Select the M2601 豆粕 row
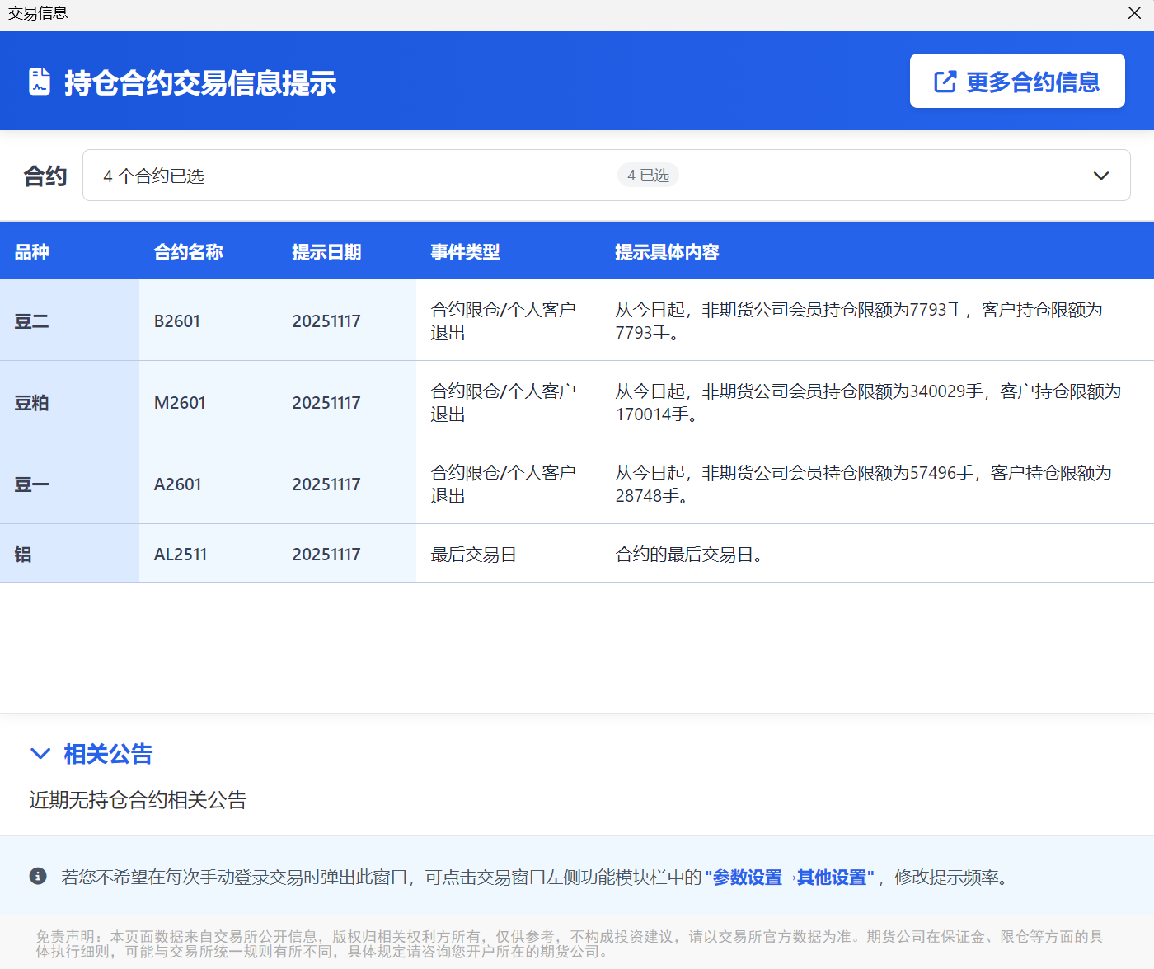The width and height of the screenshot is (1154, 969). point(180,403)
